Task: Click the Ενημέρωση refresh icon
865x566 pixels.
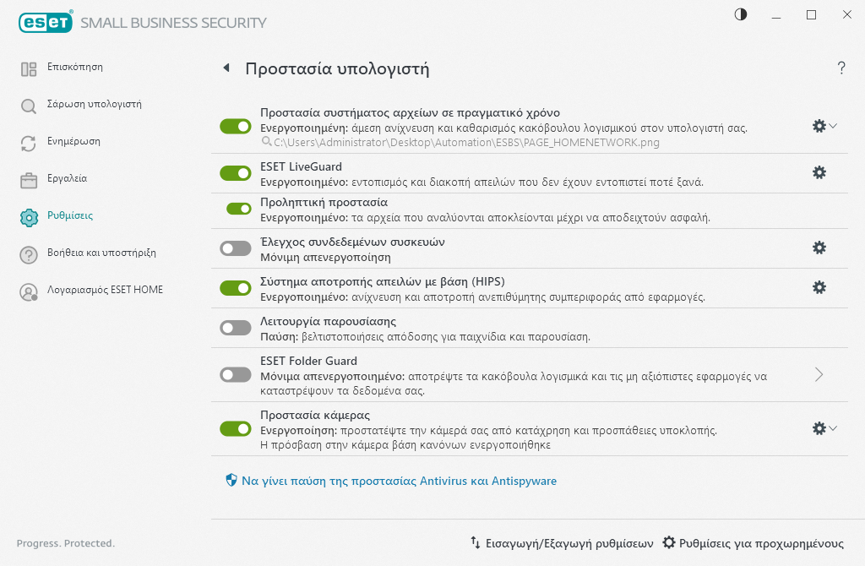Action: click(x=29, y=143)
